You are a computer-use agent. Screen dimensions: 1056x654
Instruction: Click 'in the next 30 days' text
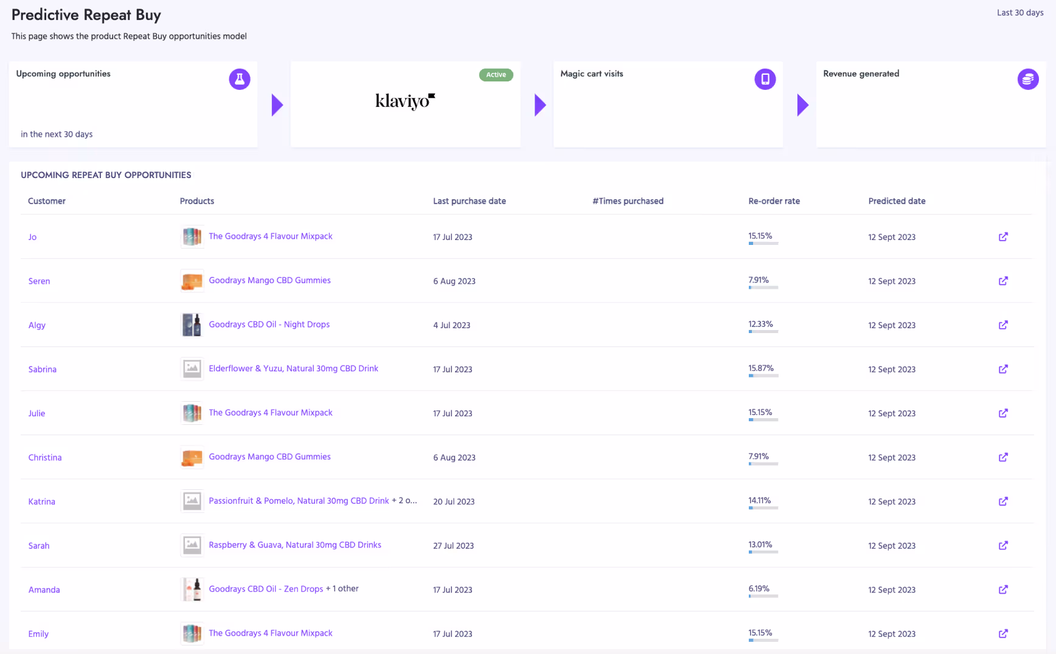[57, 134]
